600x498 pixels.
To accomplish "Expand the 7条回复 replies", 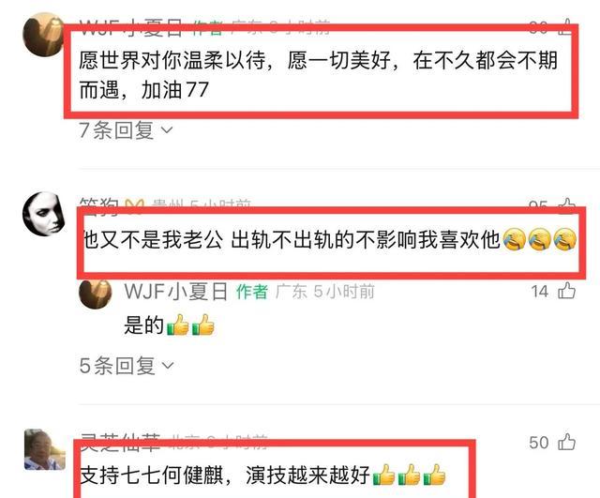I will [126, 130].
